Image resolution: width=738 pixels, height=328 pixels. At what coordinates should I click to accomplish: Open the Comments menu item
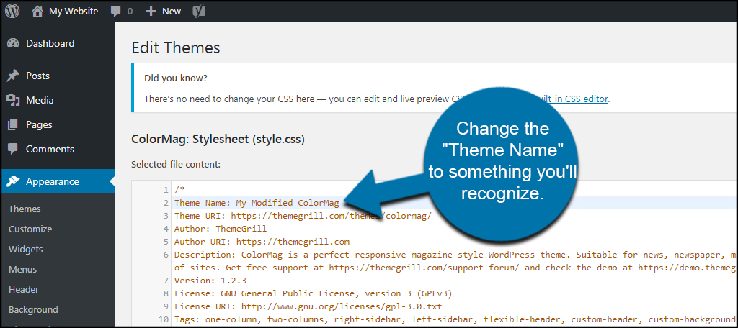pos(50,149)
